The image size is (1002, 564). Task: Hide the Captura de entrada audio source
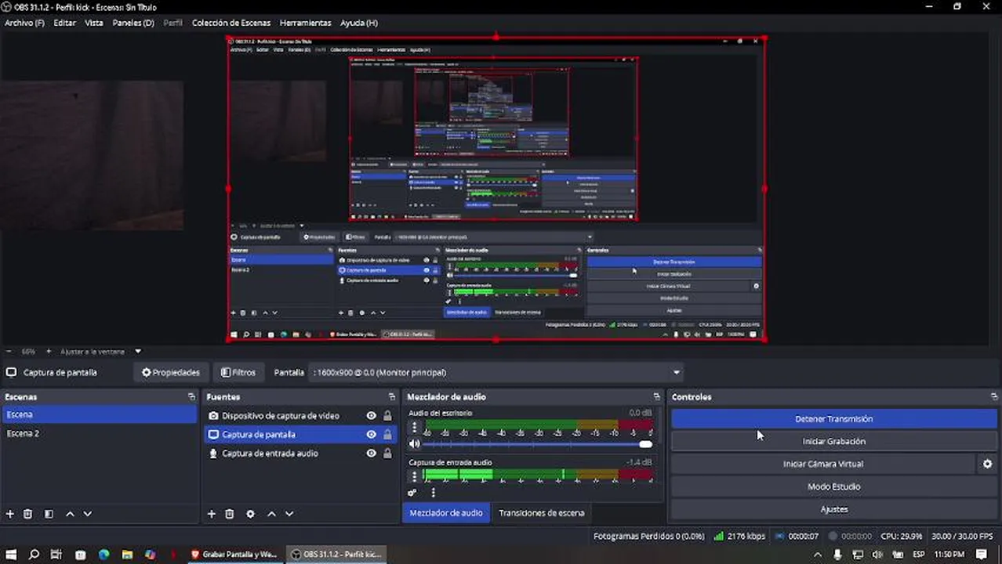(x=372, y=454)
